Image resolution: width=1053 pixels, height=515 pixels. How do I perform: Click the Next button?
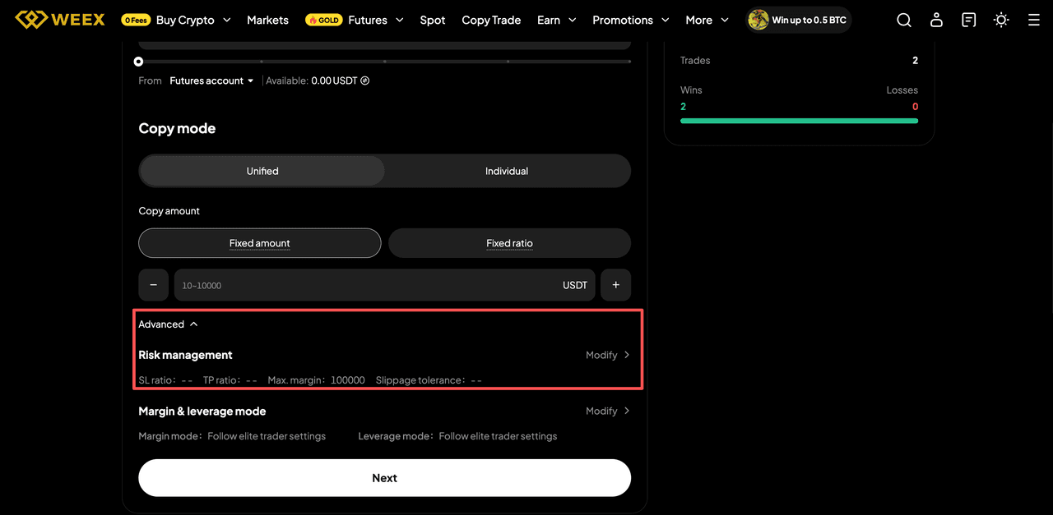point(384,478)
